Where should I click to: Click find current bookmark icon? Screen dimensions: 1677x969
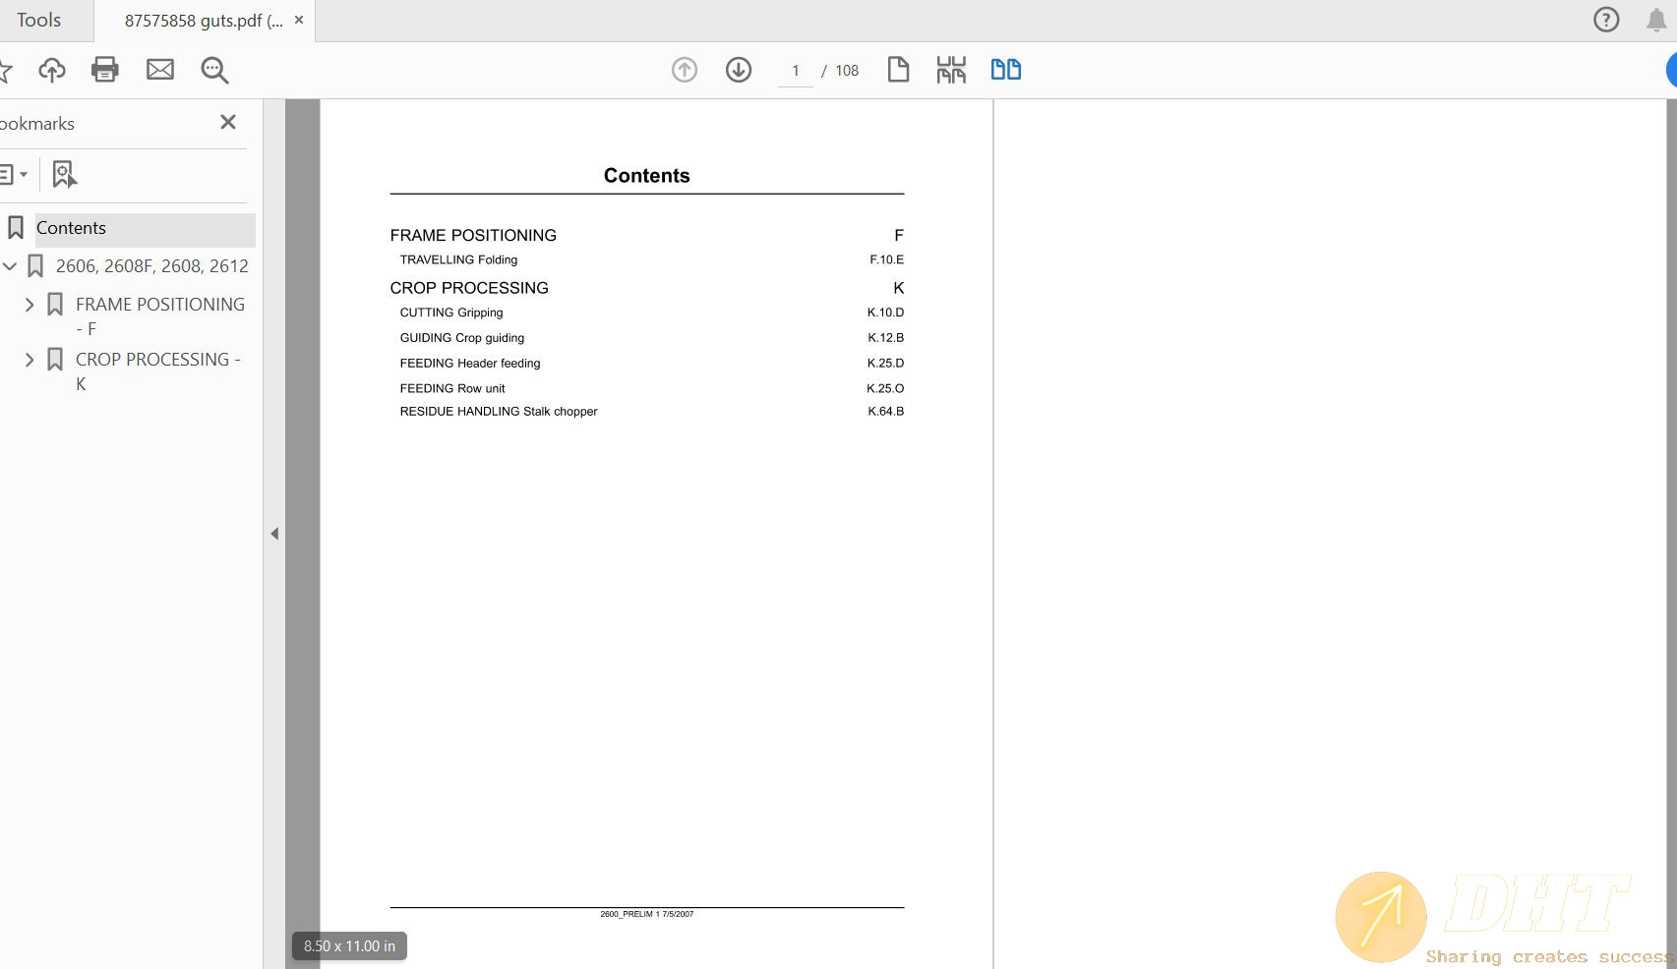coord(64,174)
